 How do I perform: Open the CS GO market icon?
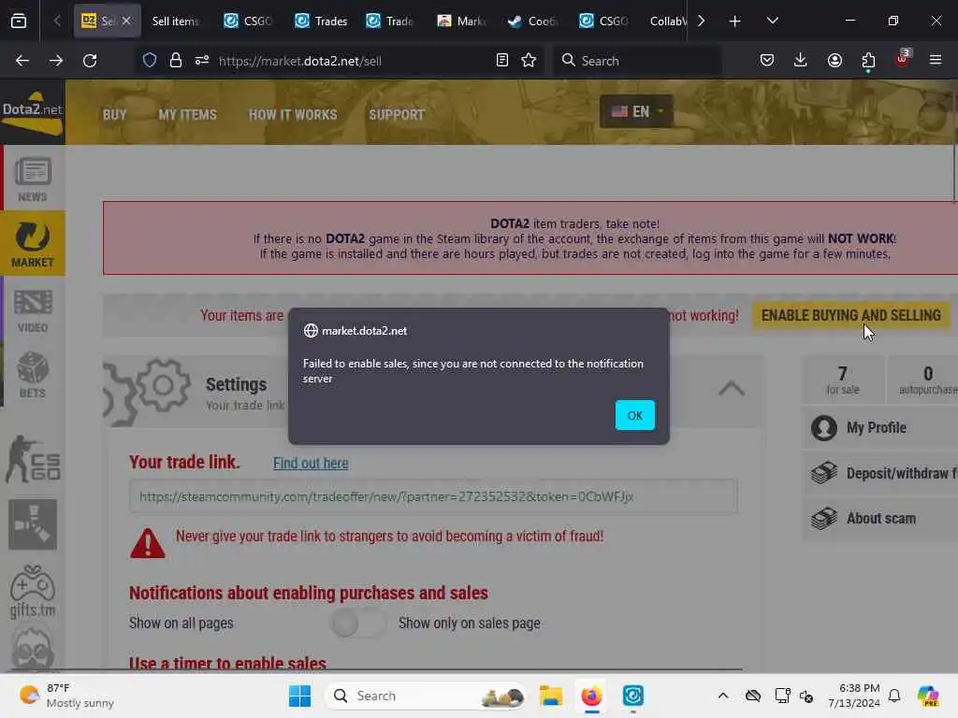coord(33,459)
